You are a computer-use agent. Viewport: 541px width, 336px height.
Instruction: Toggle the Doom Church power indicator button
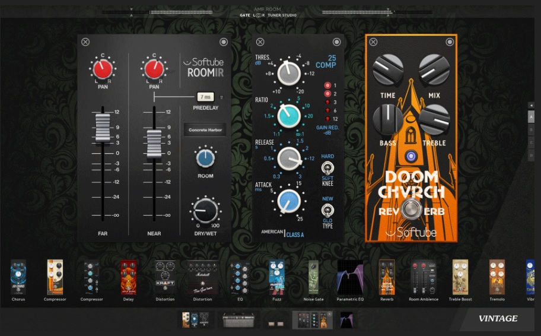click(450, 42)
